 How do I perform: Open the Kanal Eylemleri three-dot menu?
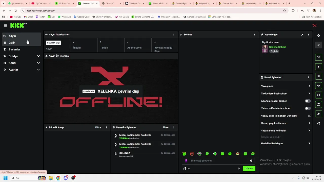[x=308, y=77]
